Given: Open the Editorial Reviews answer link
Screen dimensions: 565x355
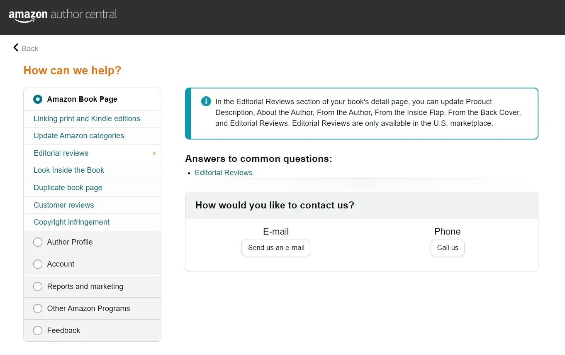Looking at the screenshot, I should click(x=224, y=173).
